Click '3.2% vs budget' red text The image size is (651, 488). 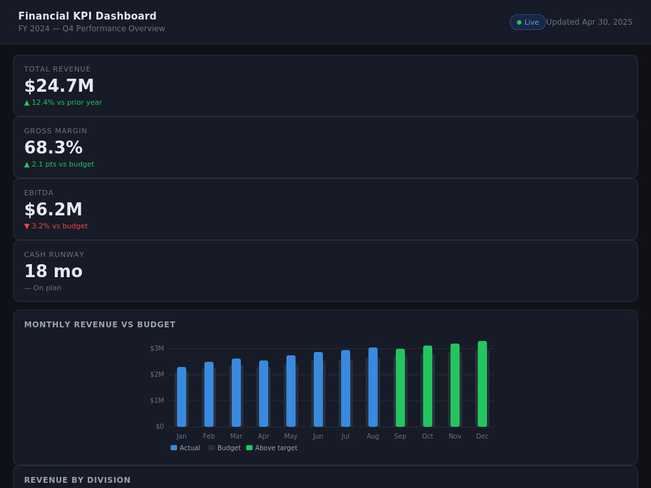click(60, 226)
